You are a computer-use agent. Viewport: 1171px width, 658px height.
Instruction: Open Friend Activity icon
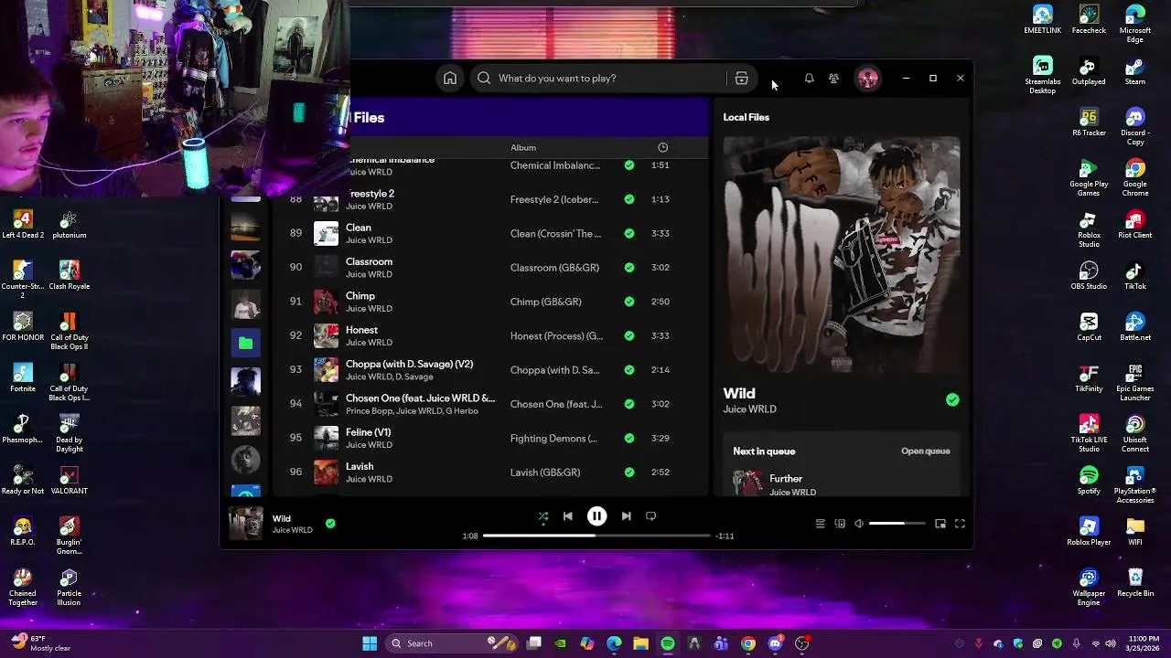tap(833, 79)
